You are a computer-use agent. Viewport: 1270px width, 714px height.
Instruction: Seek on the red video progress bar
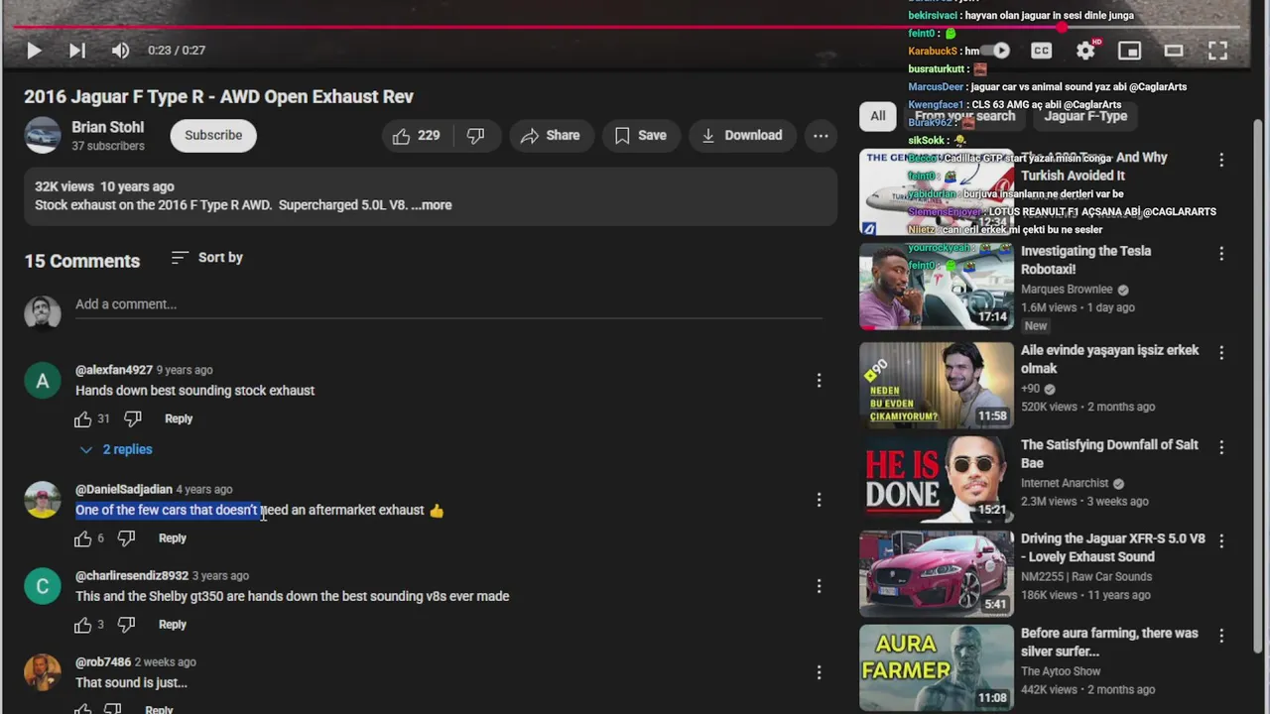tap(625, 27)
